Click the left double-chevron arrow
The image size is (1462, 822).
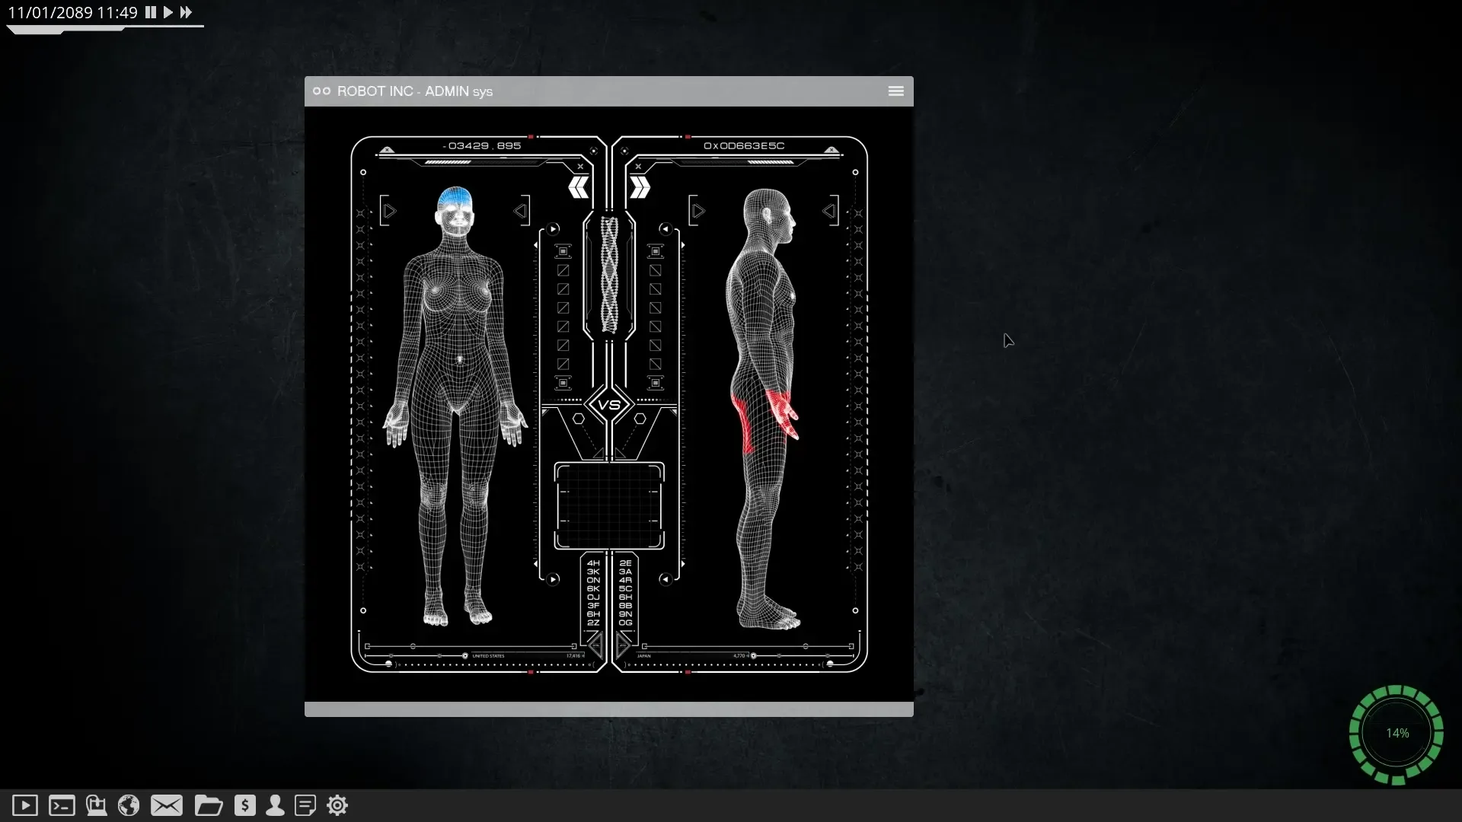579,187
